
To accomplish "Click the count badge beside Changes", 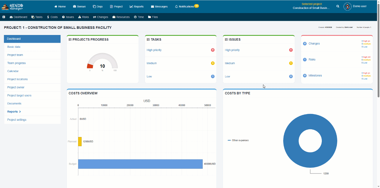I will (305, 44).
